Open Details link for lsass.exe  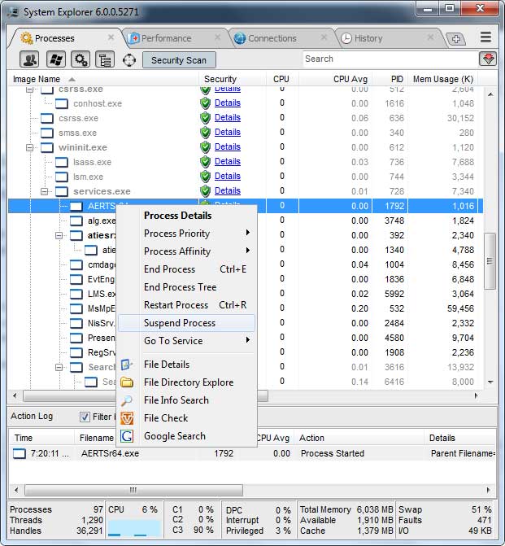click(x=227, y=162)
